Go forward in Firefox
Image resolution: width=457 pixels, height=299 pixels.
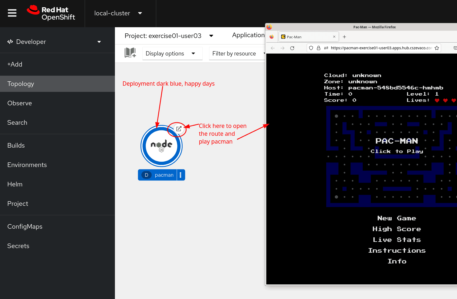point(282,48)
